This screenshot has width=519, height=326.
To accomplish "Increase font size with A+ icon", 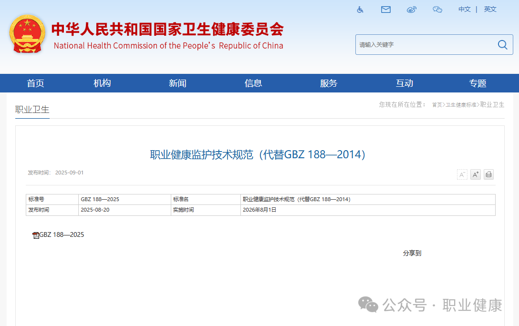I will tap(476, 174).
